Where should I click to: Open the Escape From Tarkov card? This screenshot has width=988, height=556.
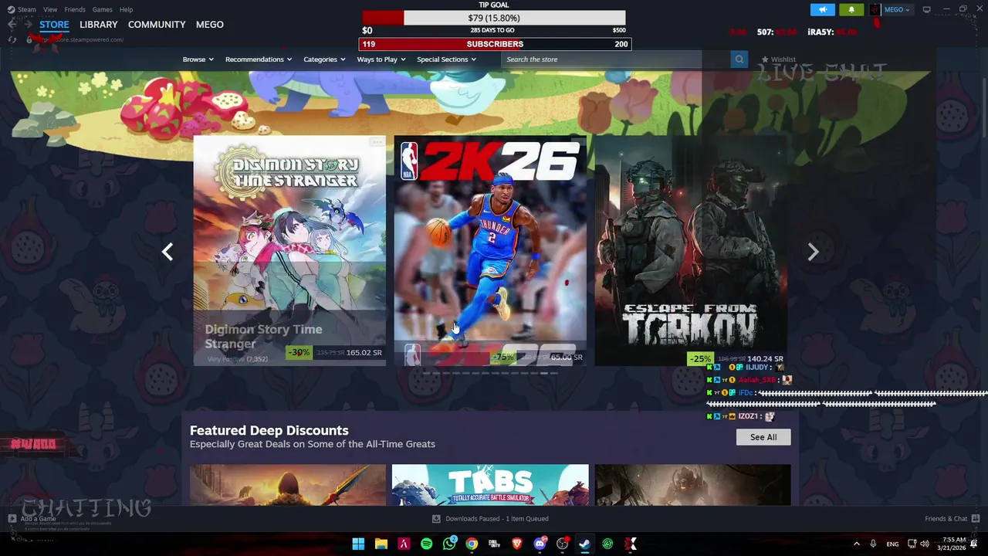[x=691, y=250]
